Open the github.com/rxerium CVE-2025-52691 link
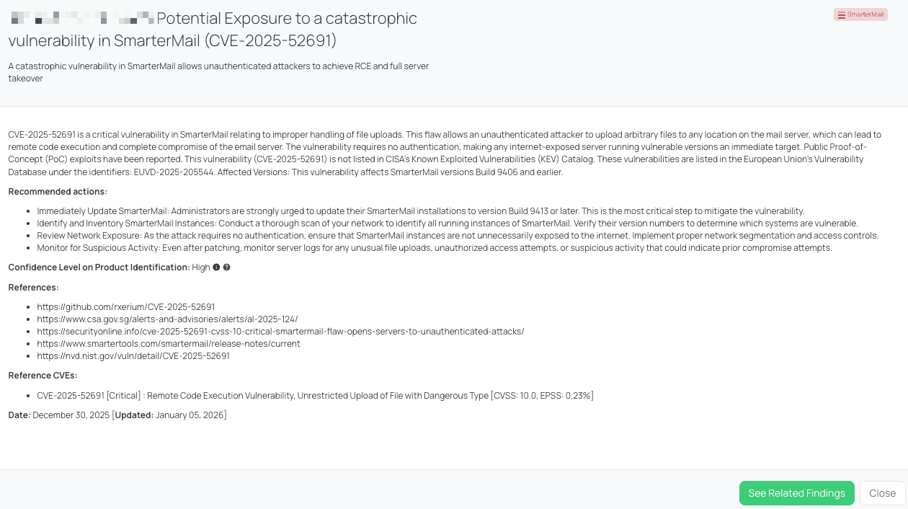Viewport: 908px width, 509px height. [x=125, y=306]
